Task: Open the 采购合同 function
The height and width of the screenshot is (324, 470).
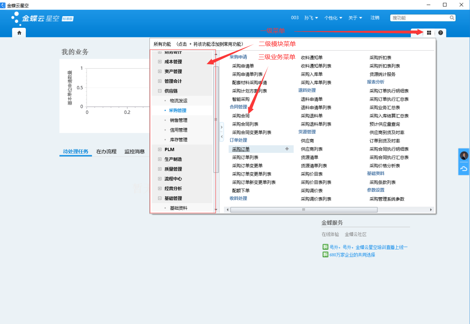Action: [x=241, y=116]
